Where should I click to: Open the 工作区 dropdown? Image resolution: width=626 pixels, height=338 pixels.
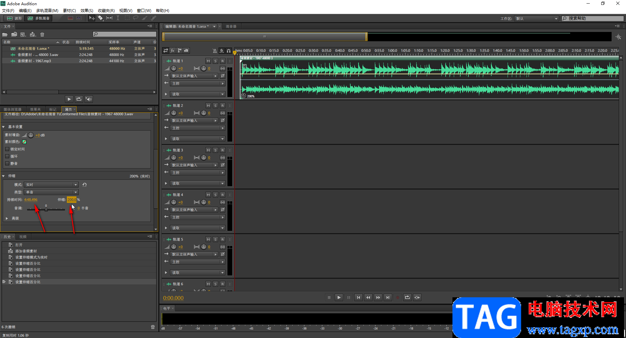[537, 19]
